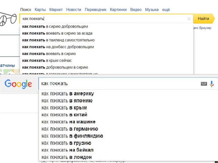
Task: Select Yandex suggestion 'как поехать воевать в сирию'
Action: 107,54
